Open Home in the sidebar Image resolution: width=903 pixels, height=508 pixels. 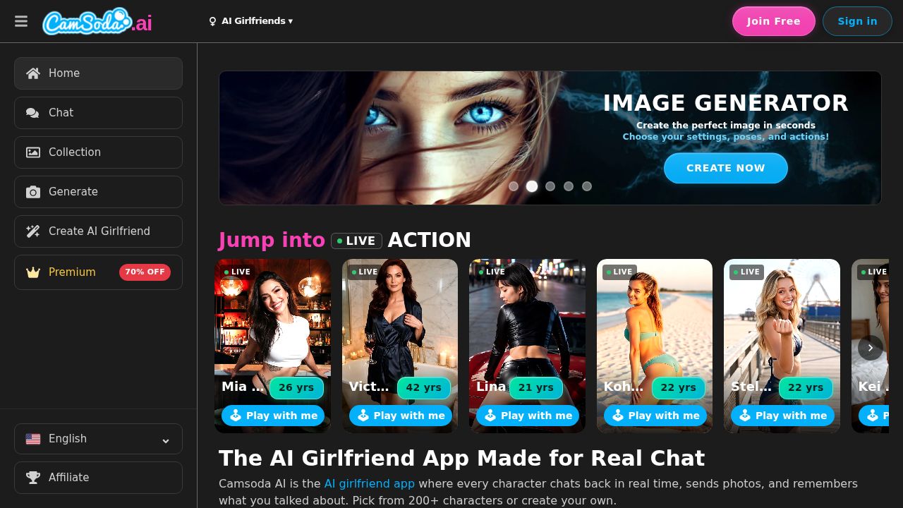pos(98,73)
